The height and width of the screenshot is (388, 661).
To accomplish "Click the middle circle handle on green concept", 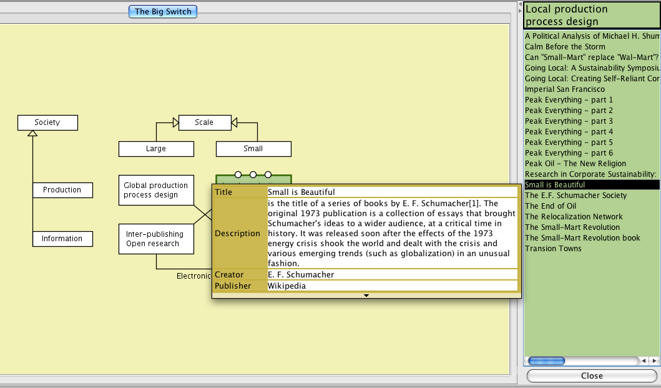I will point(253,174).
